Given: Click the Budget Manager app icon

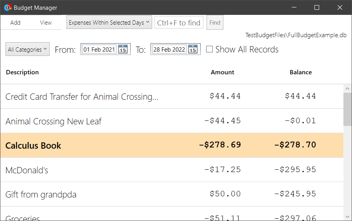Looking at the screenshot, I should [8, 7].
